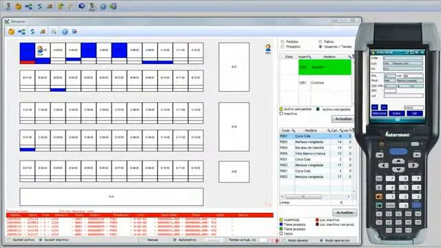Click the search icon in Usuario column header
This screenshot has width=441, height=248.
pyautogui.click(x=309, y=56)
